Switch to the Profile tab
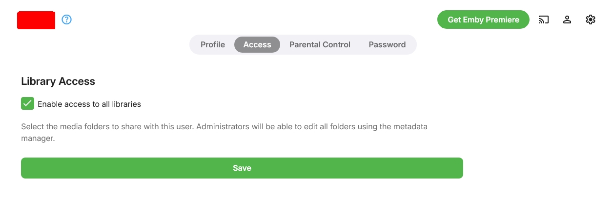614x219 pixels. tap(213, 44)
